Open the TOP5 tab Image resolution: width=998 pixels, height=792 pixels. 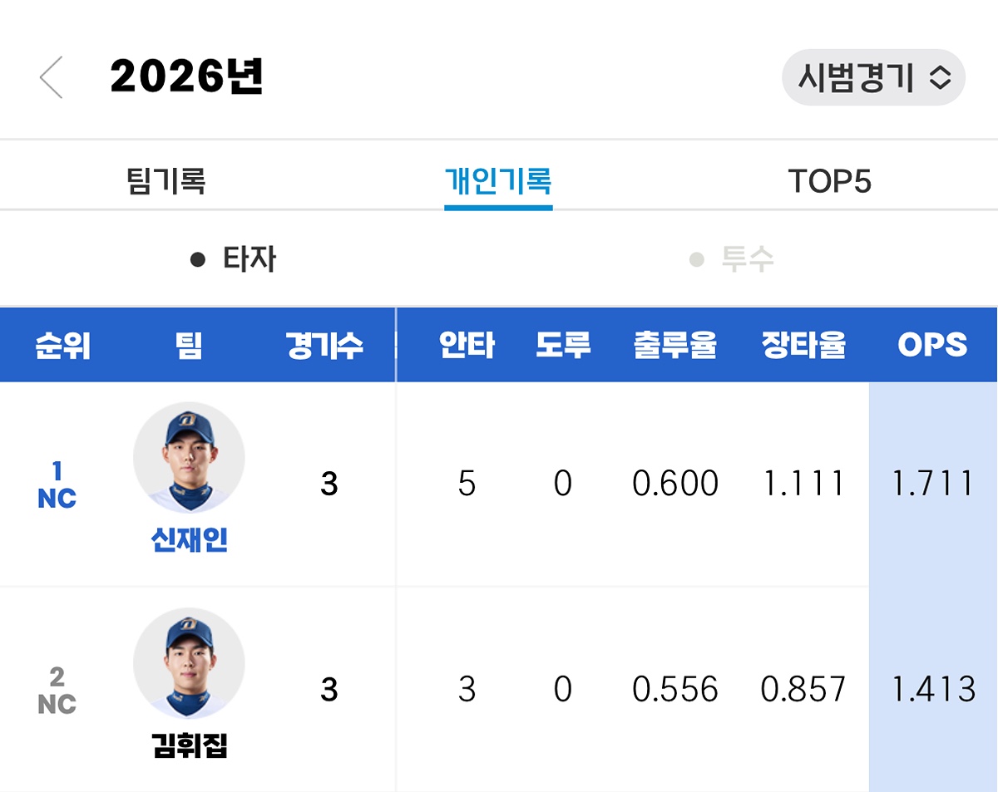click(829, 181)
